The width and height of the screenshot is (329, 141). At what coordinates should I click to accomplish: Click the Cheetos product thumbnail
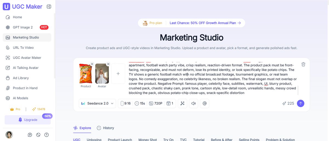tap(86, 74)
